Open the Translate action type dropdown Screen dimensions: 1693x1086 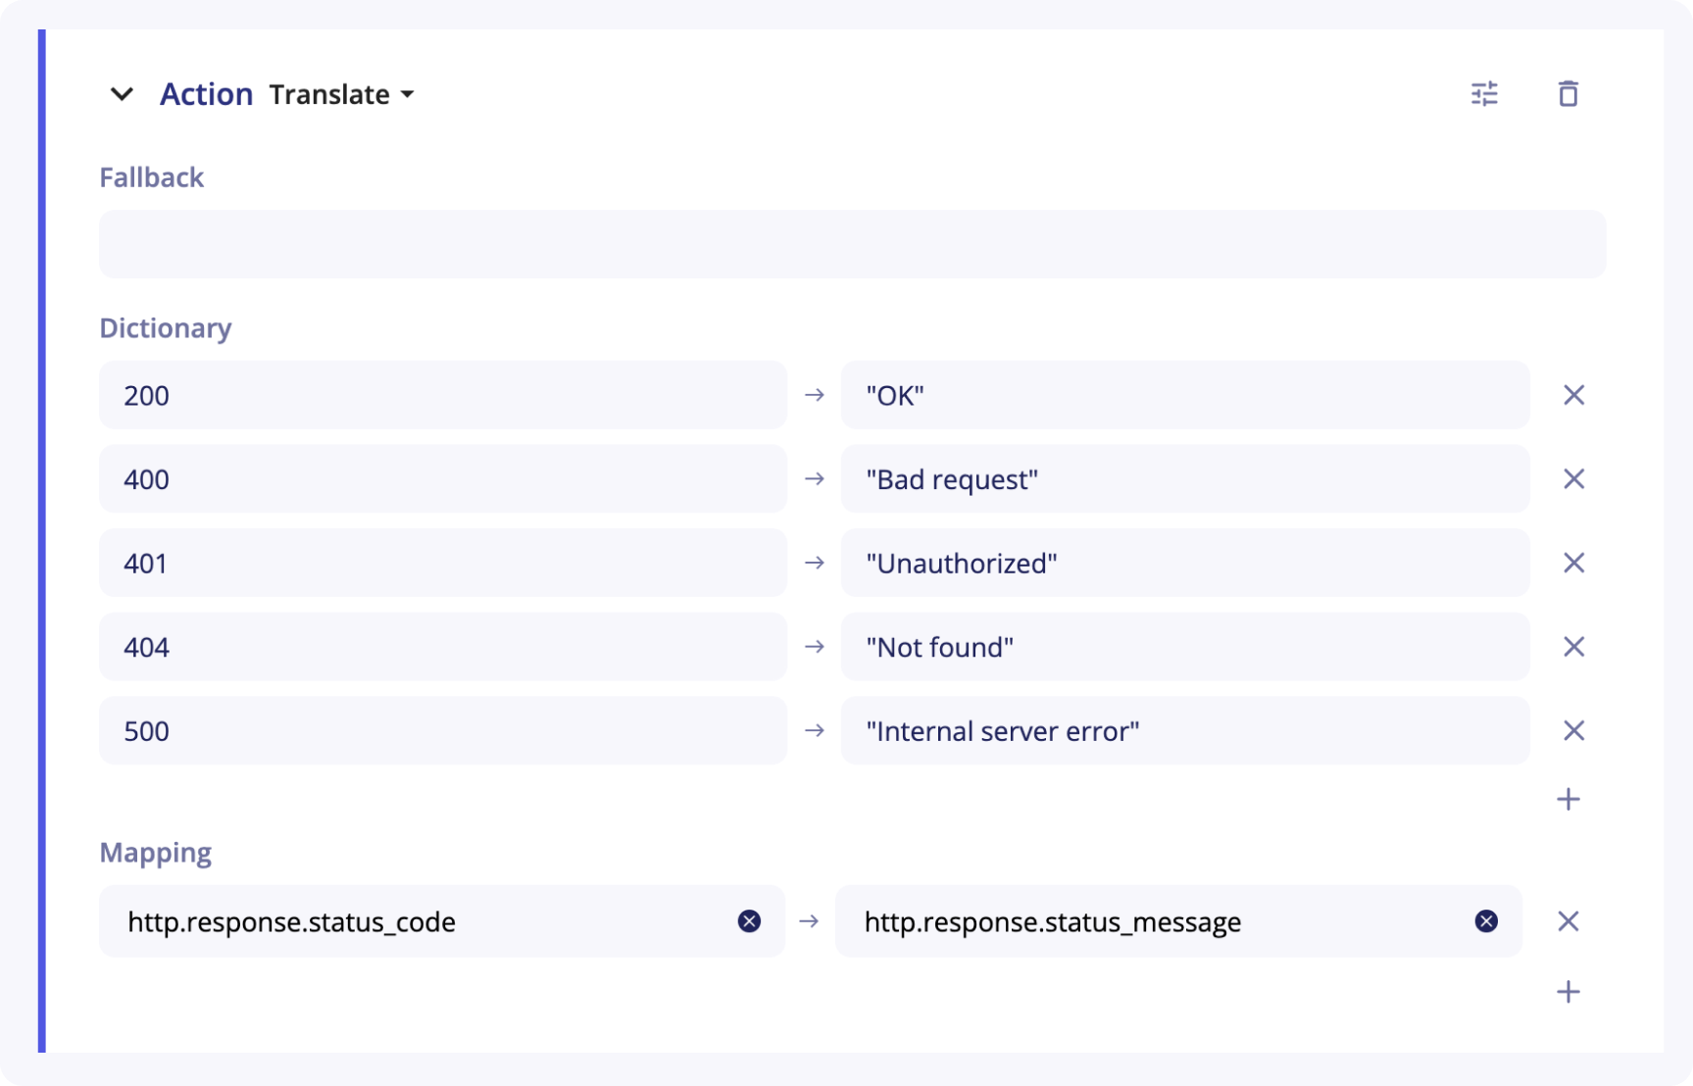pos(341,94)
